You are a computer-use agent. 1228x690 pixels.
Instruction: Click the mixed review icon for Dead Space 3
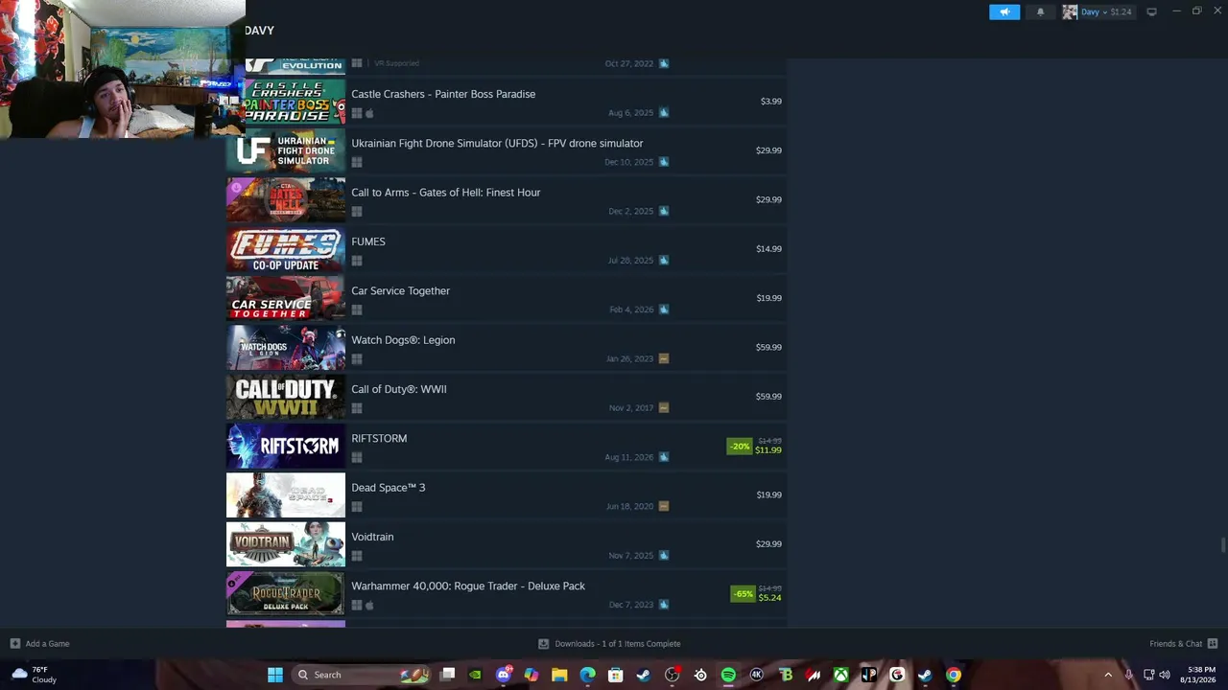[664, 506]
